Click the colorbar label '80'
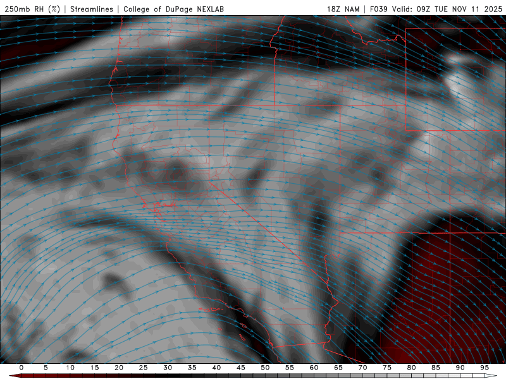Image resolution: width=506 pixels, height=379 pixels. click(x=411, y=368)
